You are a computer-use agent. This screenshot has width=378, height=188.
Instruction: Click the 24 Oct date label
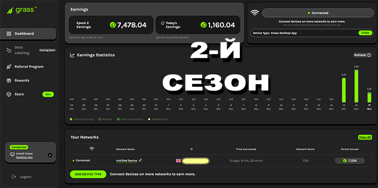pos(71,107)
